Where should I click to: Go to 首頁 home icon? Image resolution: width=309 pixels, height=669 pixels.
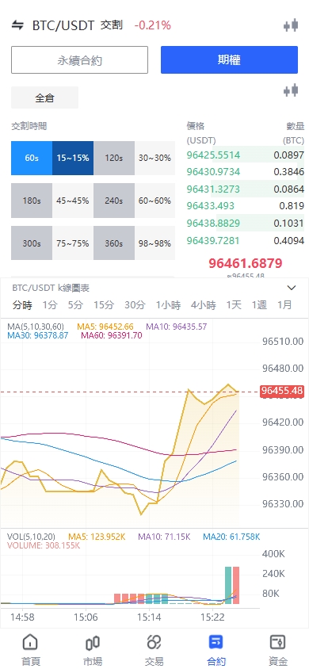click(31, 642)
